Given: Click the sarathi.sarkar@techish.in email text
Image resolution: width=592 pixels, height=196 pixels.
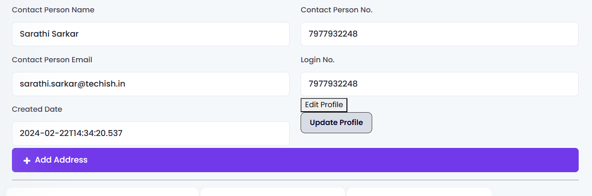Looking at the screenshot, I should [73, 84].
